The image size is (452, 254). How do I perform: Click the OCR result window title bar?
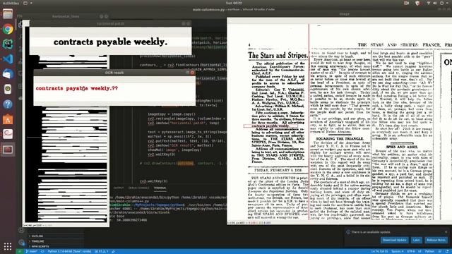tap(114, 73)
